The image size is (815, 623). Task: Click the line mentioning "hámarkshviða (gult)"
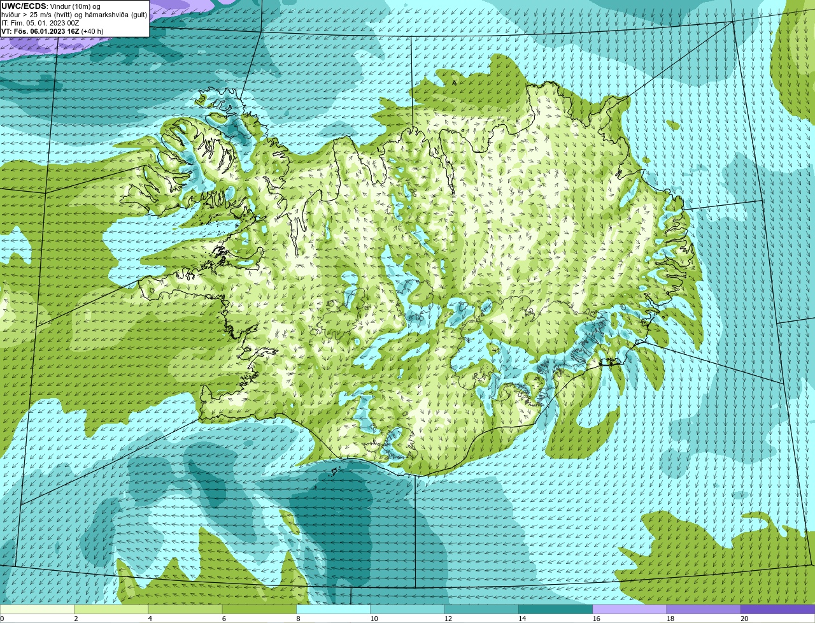pyautogui.click(x=74, y=15)
